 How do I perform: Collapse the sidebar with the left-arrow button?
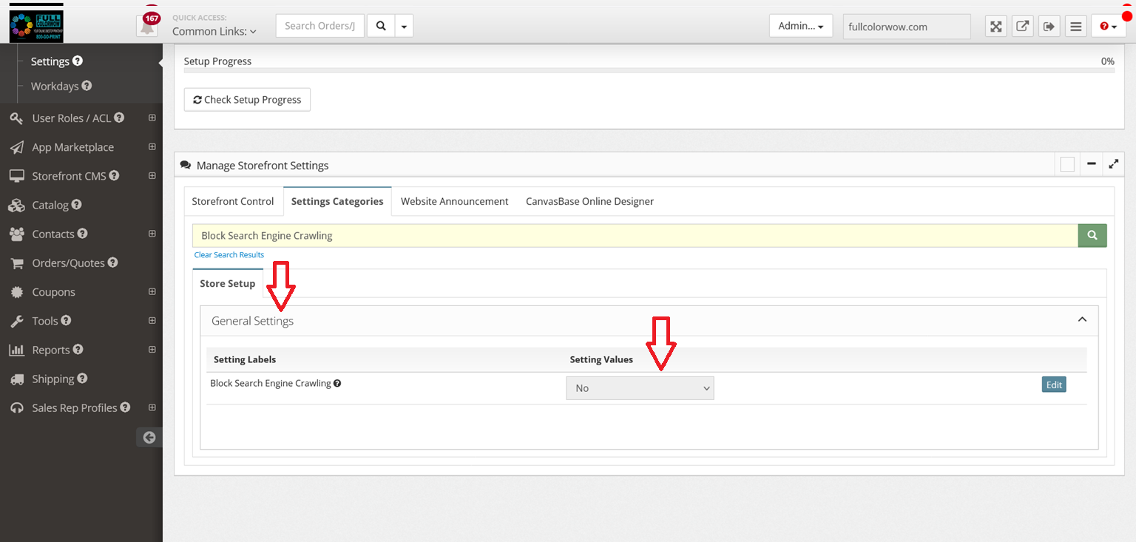click(x=149, y=437)
